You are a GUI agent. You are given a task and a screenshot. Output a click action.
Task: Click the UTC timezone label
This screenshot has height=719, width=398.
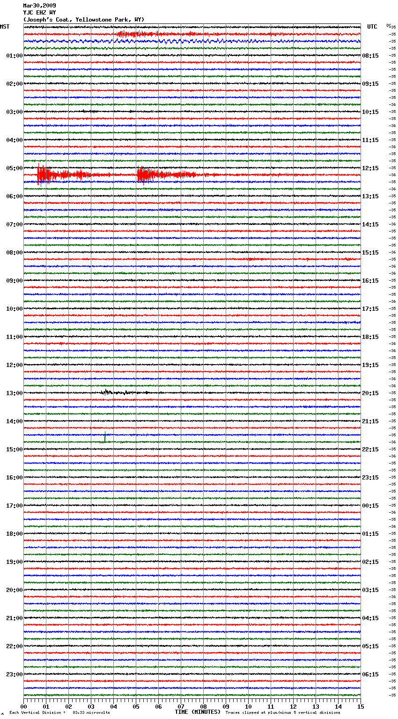pos(372,27)
